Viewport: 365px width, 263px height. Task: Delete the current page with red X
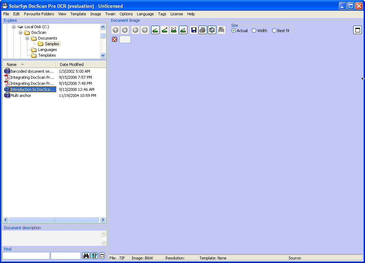point(114,39)
